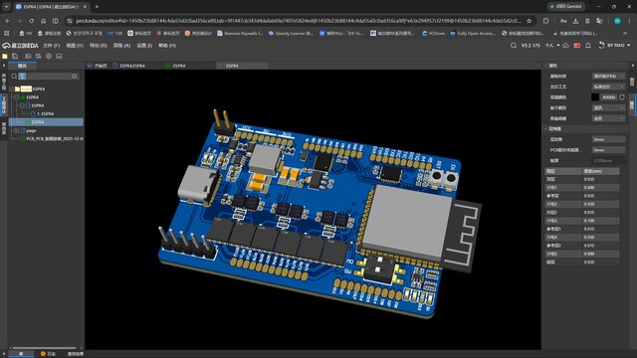Click the search magnifier icon beside version number
This screenshot has width=637, height=358.
coord(514,46)
